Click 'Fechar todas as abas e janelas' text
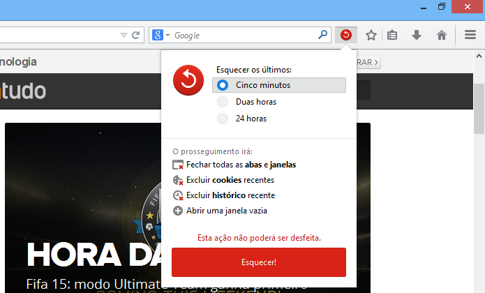485x293 pixels. [x=241, y=165]
